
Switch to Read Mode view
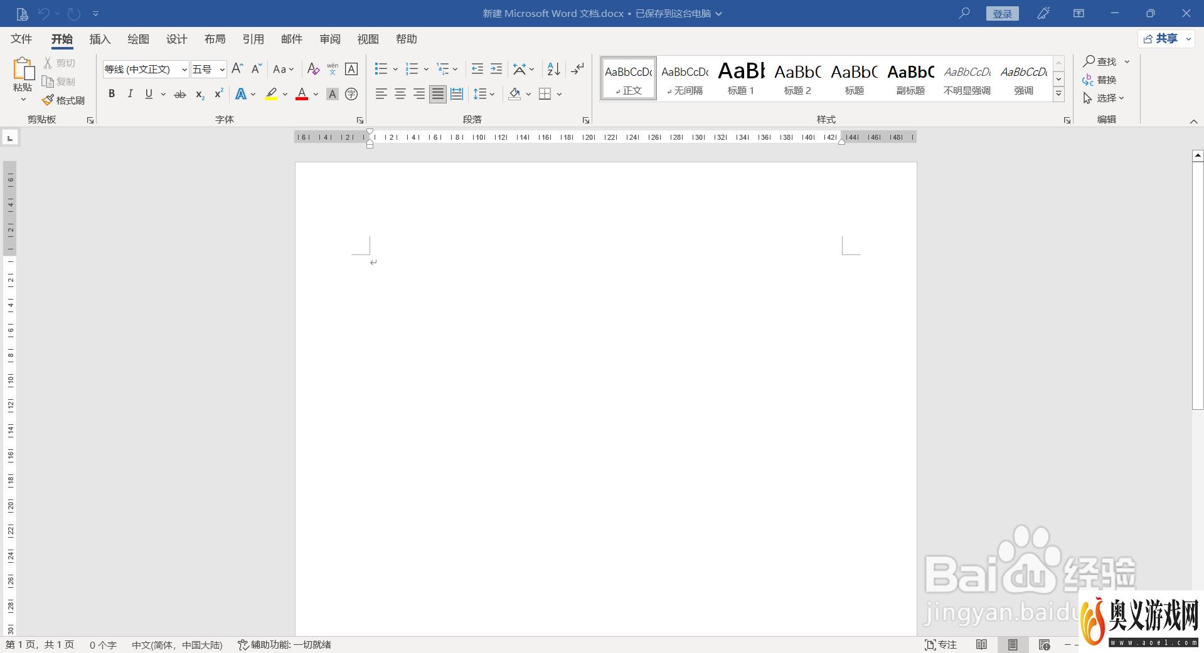pos(981,644)
